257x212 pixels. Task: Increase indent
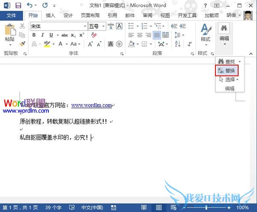pyautogui.click(x=182, y=26)
